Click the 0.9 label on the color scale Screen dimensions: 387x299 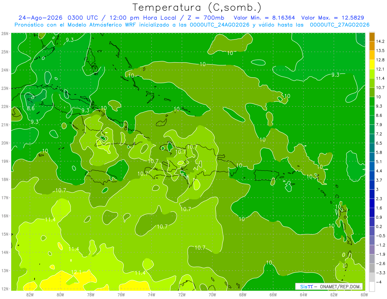coord(379,217)
